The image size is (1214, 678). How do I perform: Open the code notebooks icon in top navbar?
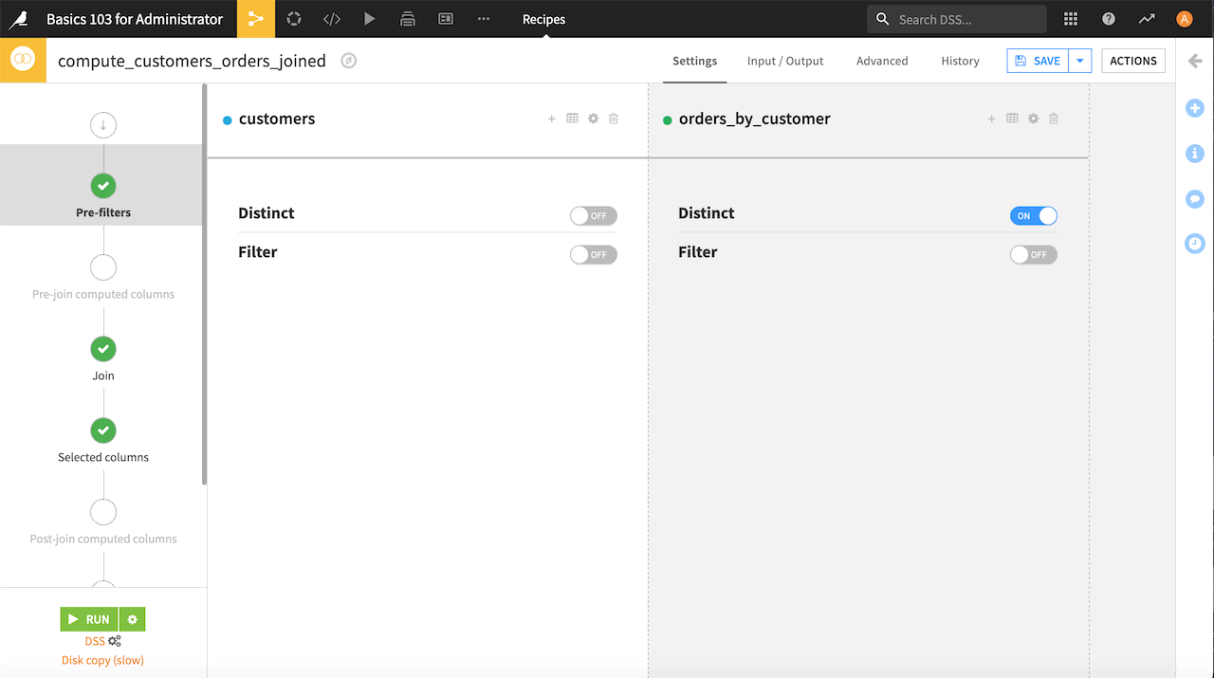[x=331, y=19]
